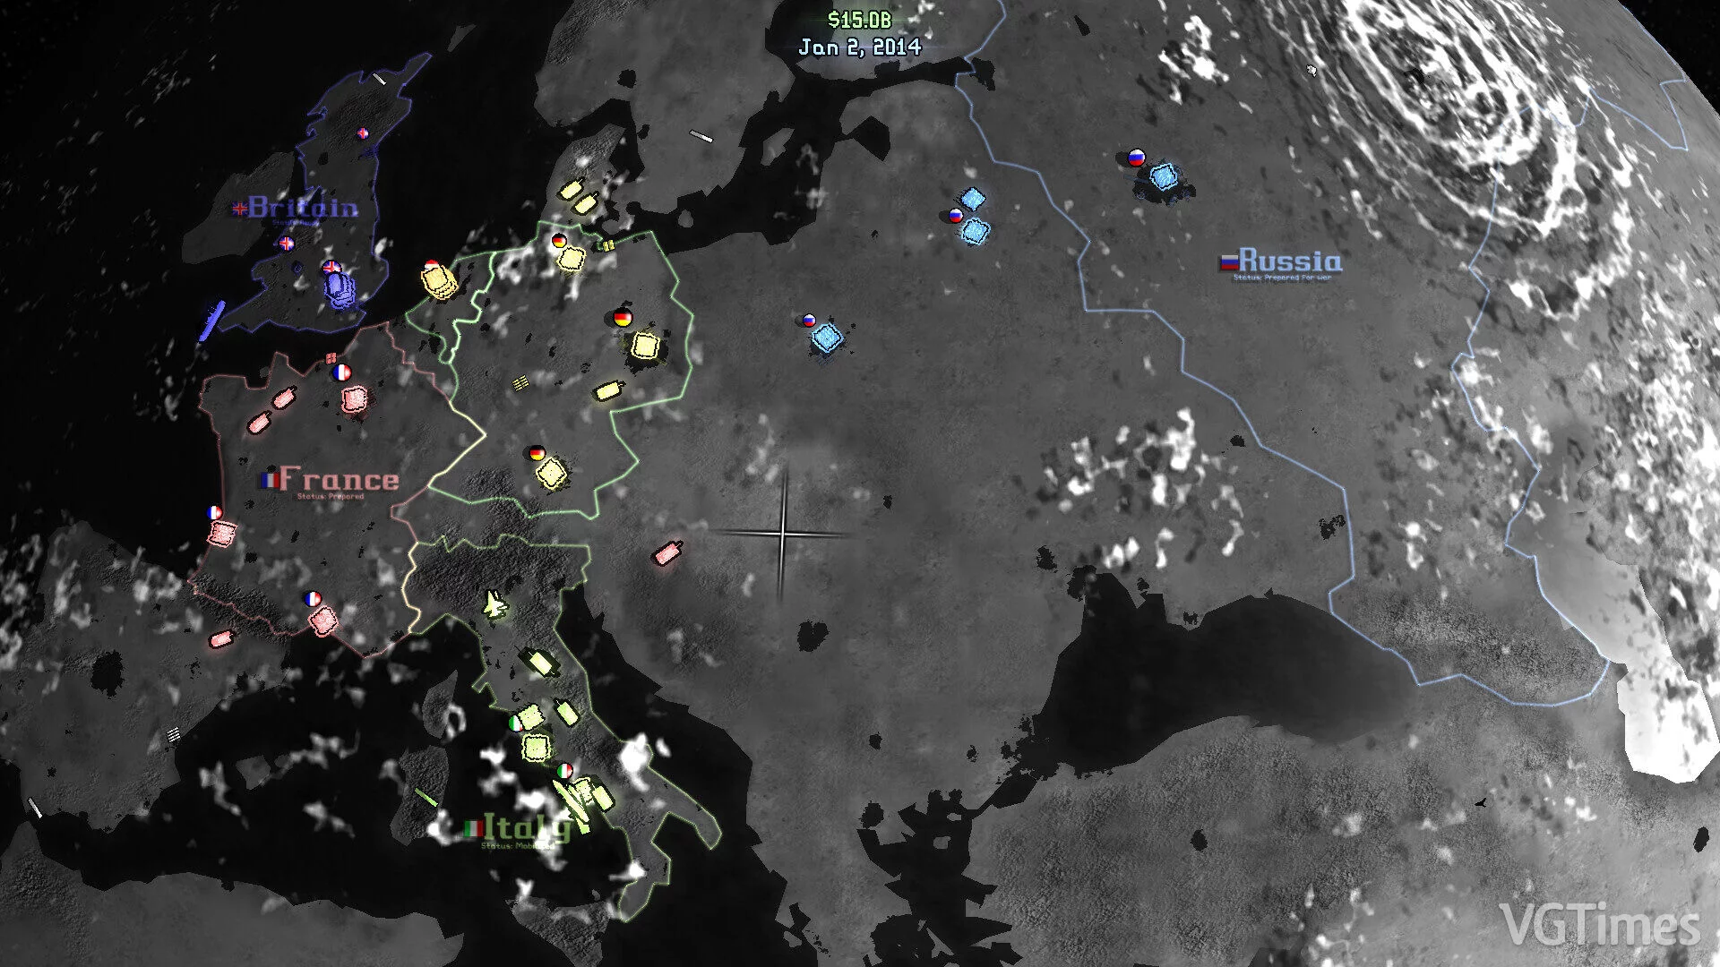The width and height of the screenshot is (1720, 967).
Task: Click the Union Jack marker above the blue unit stack
Action: coord(331,267)
